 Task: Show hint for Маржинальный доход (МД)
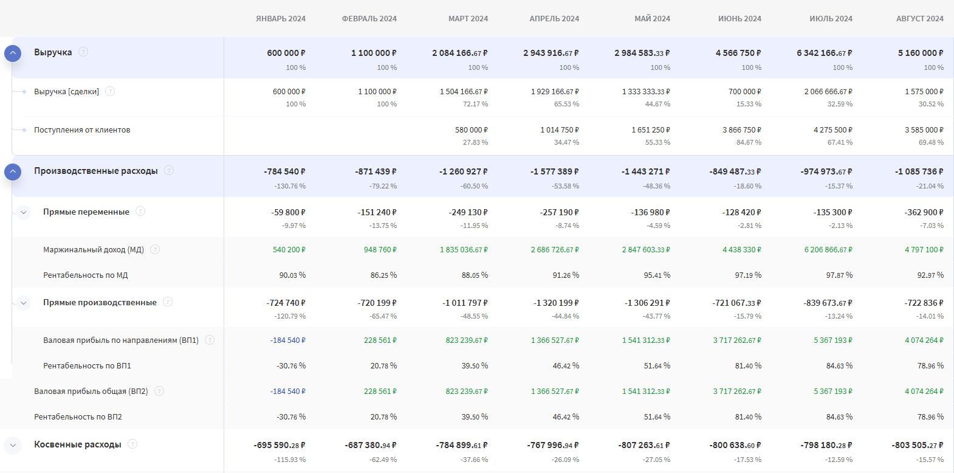[x=155, y=249]
